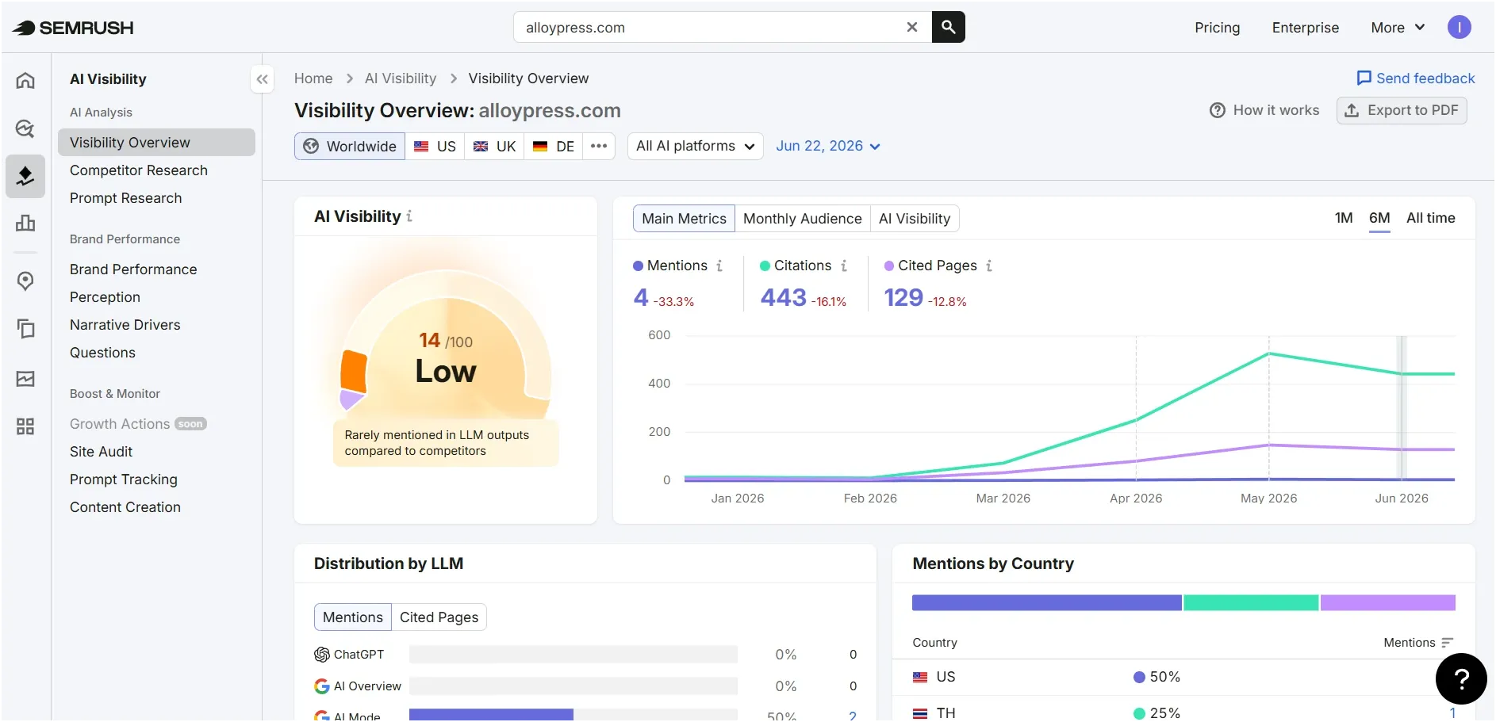Go to Pricing page
The image size is (1496, 722).
1217,28
